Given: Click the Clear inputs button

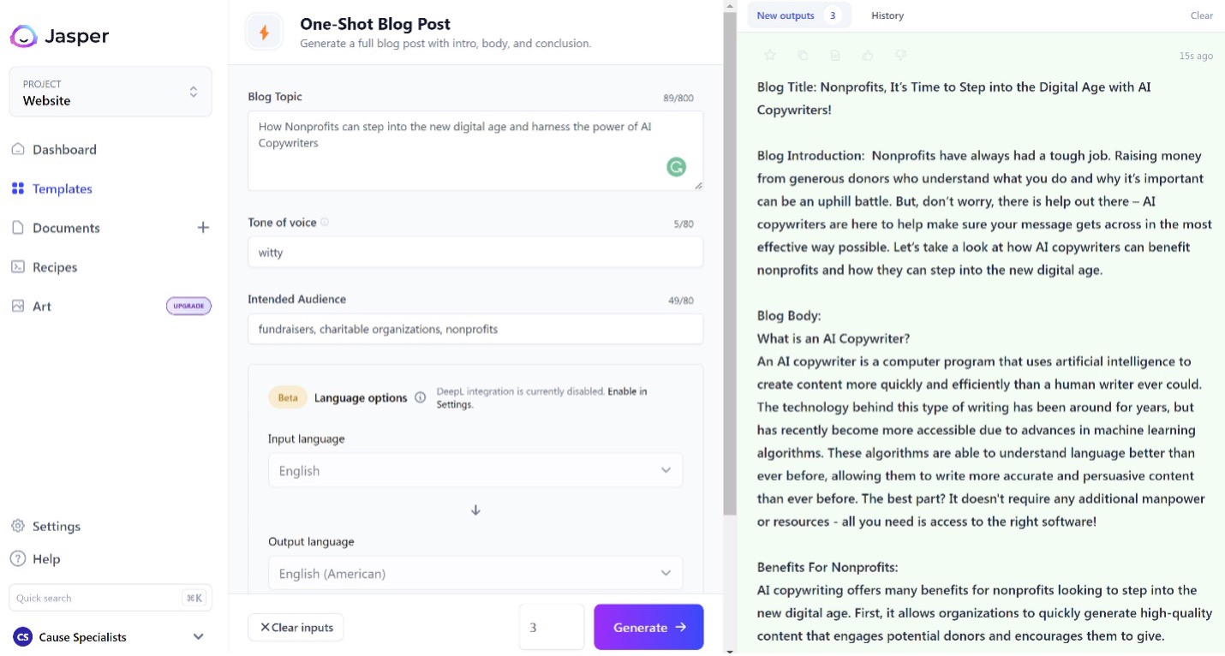Looking at the screenshot, I should 296,627.
